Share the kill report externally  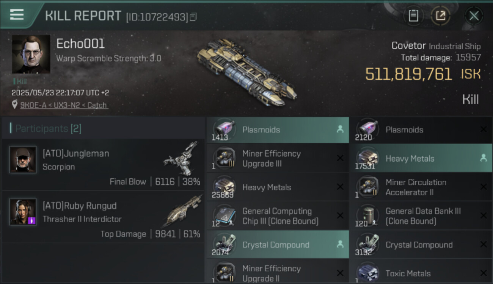tap(440, 16)
